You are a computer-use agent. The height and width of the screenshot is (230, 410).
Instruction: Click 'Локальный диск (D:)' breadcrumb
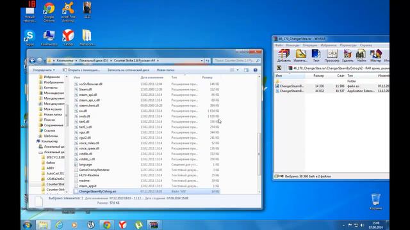click(94, 61)
